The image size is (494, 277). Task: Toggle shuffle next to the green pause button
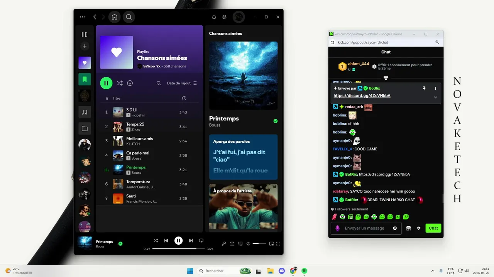[120, 83]
